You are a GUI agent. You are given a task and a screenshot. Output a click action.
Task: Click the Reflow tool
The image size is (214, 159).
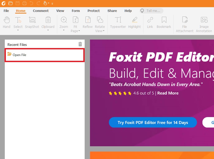pos(88,23)
